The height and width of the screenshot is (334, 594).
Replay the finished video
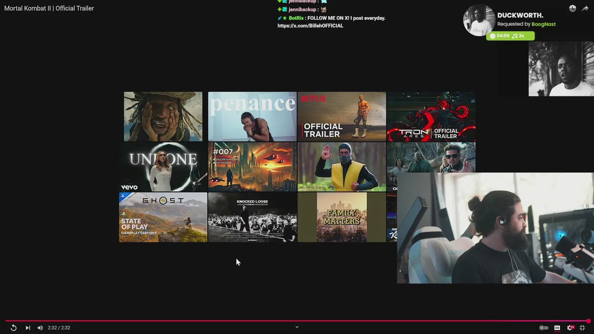[x=13, y=328]
